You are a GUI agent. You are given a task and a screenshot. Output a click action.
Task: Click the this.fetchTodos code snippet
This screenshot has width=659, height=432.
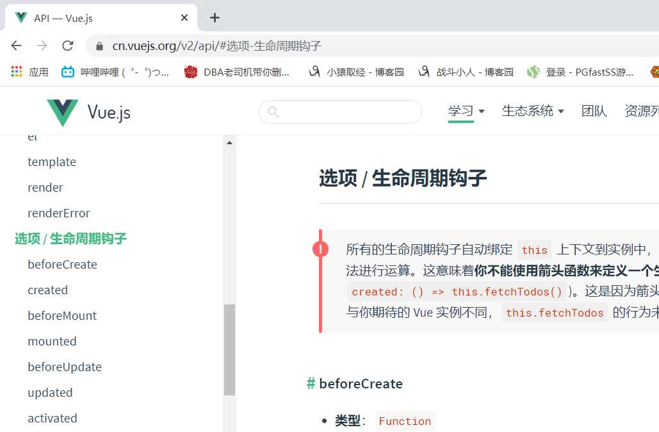pos(555,313)
